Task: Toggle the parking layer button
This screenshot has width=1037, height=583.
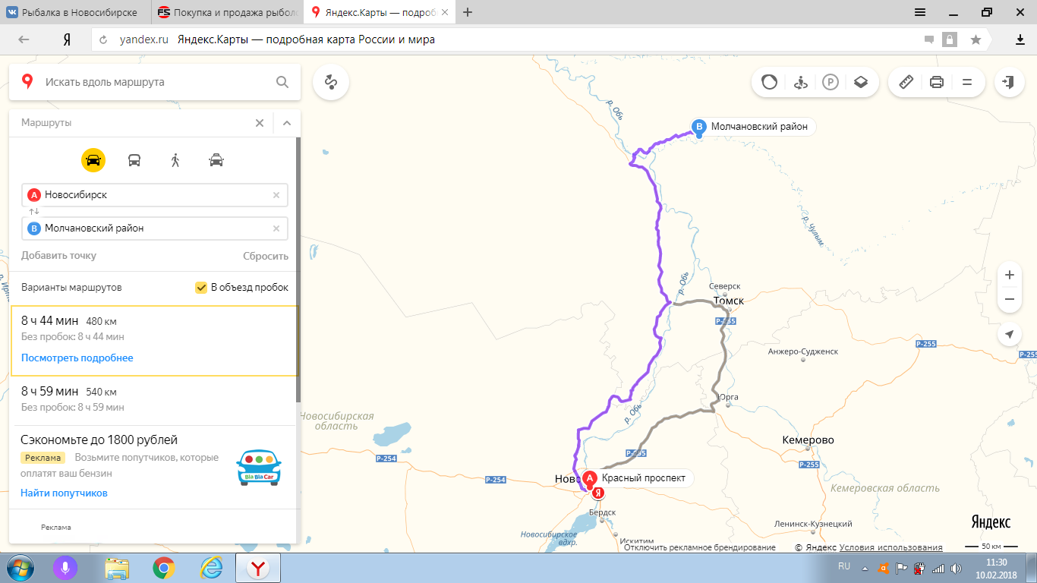Action: (830, 82)
